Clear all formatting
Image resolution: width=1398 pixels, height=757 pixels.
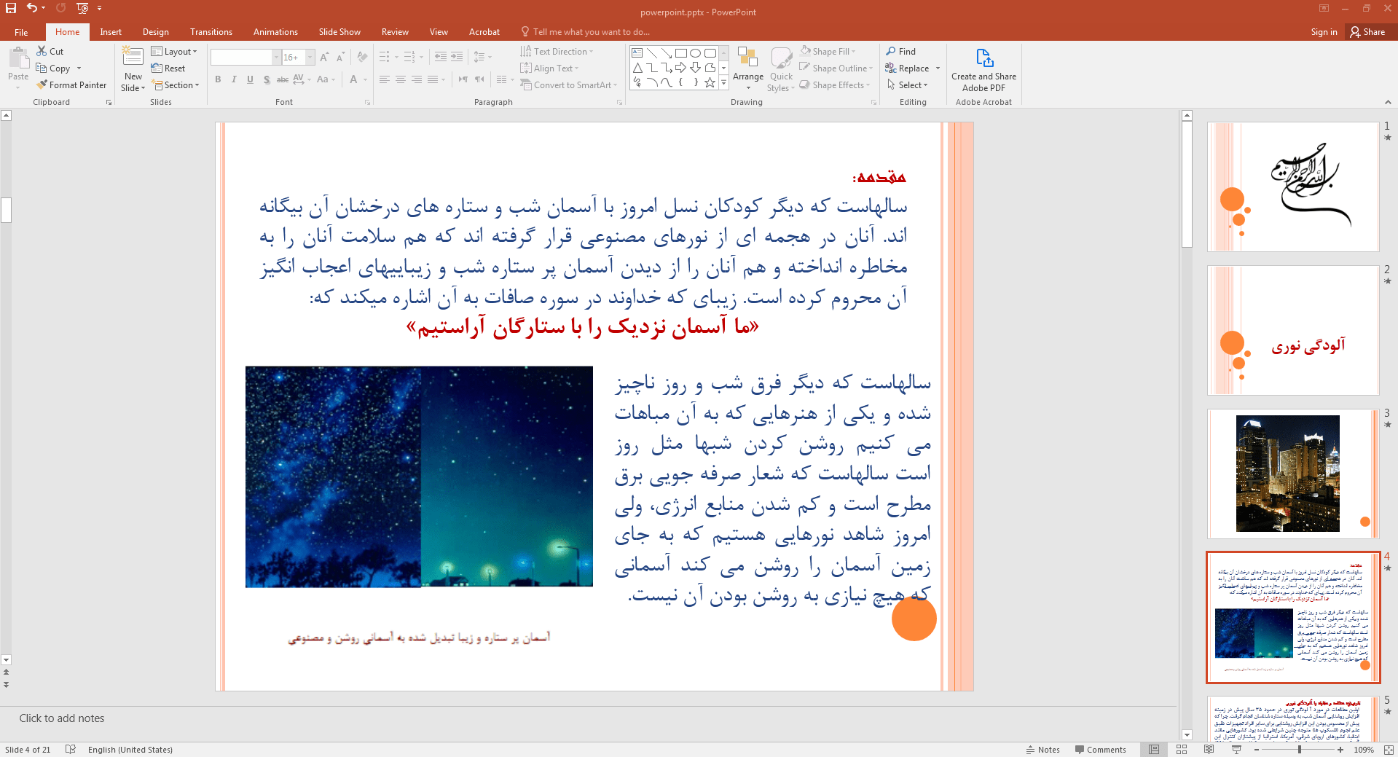click(363, 57)
